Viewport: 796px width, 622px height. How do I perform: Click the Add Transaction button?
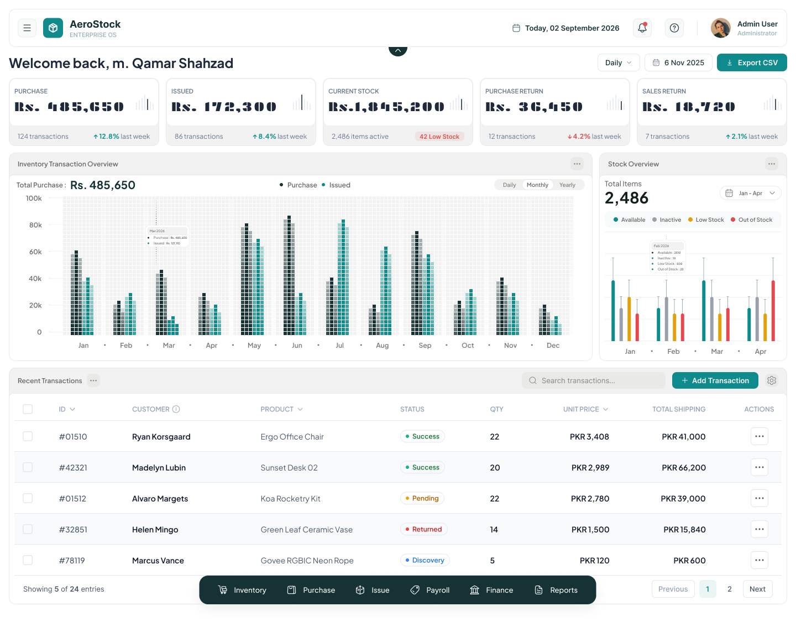coord(715,380)
